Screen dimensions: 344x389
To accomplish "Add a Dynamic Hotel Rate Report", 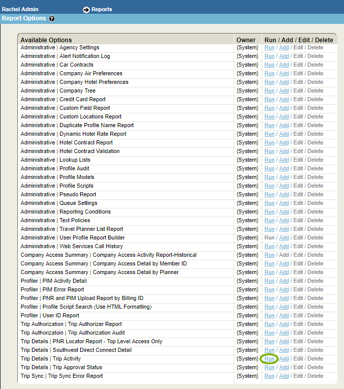I will tap(284, 134).
